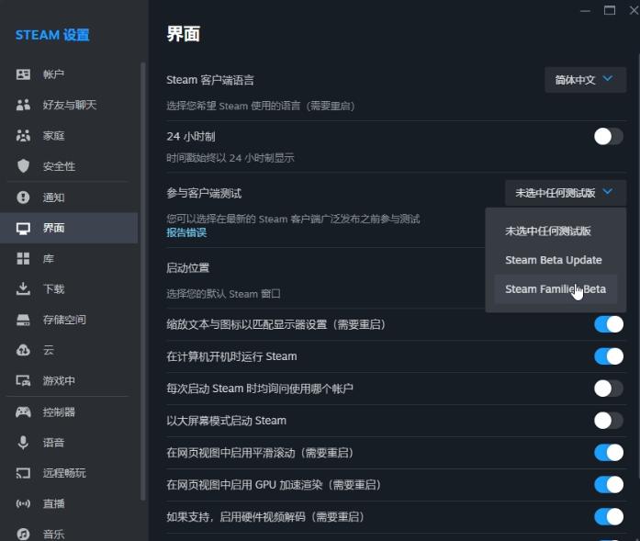Viewport: 640px width, 541px height.
Task: Click the voice (语音) microphone icon
Action: tap(23, 443)
